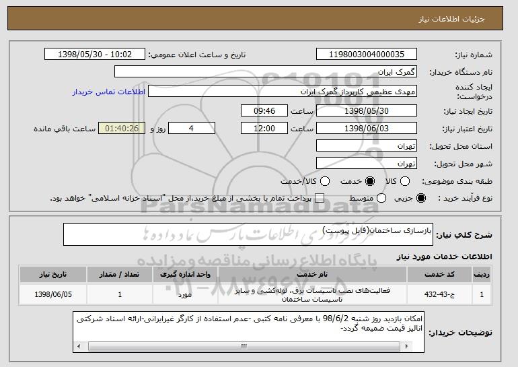Click the page title جزئیات اطلاعات نیاز
518x367 pixels.
click(x=451, y=19)
